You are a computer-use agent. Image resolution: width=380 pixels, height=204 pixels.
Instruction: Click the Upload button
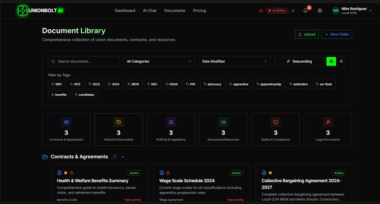306,34
